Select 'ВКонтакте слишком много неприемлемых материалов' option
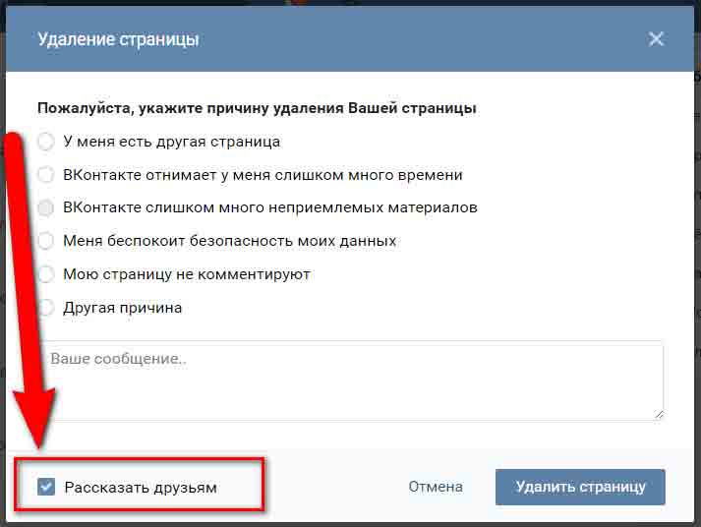 tap(45, 207)
